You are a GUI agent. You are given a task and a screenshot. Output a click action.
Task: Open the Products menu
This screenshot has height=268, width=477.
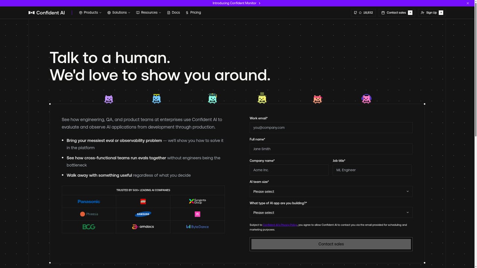[x=90, y=13]
